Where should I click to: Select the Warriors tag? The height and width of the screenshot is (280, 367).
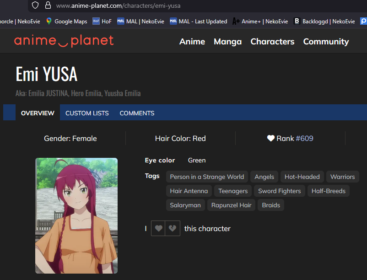click(x=343, y=177)
